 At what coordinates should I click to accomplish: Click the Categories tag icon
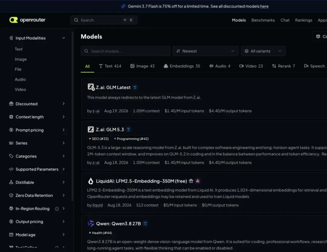click(x=11, y=156)
